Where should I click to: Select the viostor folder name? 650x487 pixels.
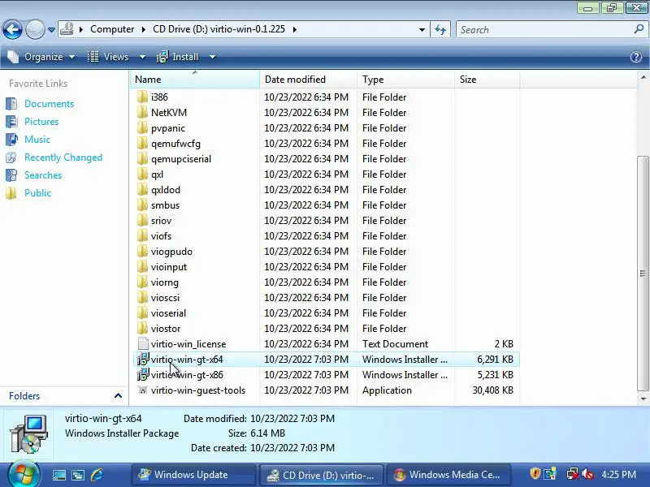pyautogui.click(x=166, y=329)
